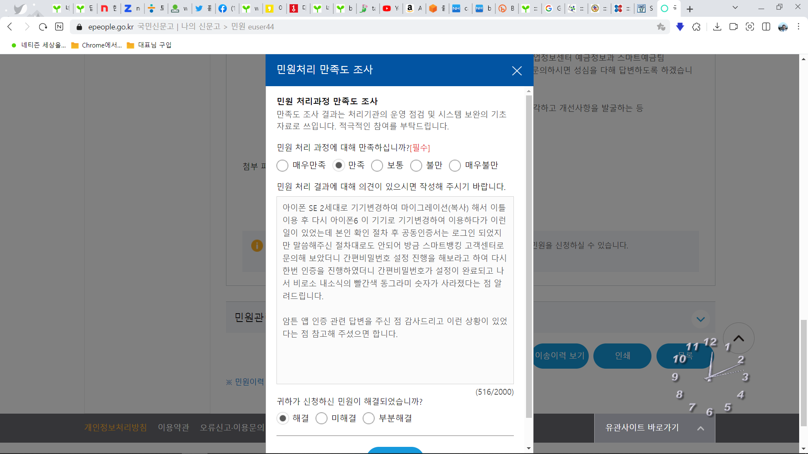Click the 인쇄 print button
808x454 pixels.
(x=622, y=356)
